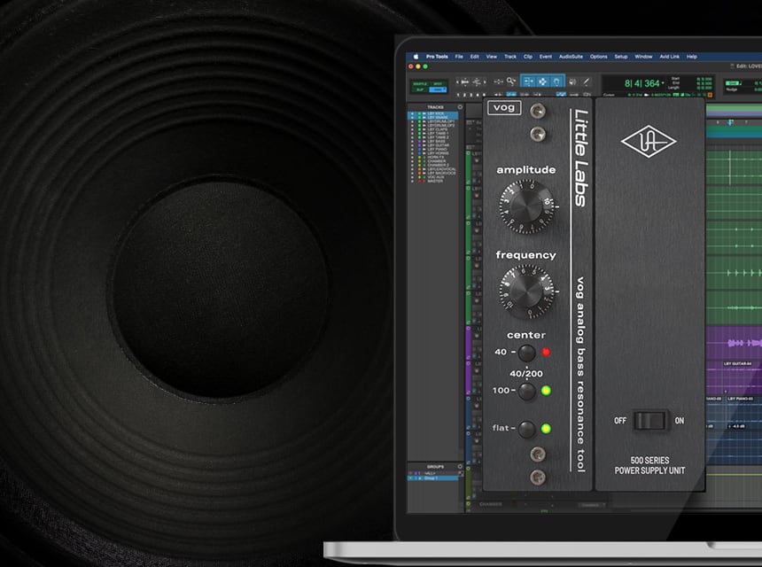Open the Edit menu
This screenshot has width=762, height=567.
point(474,57)
